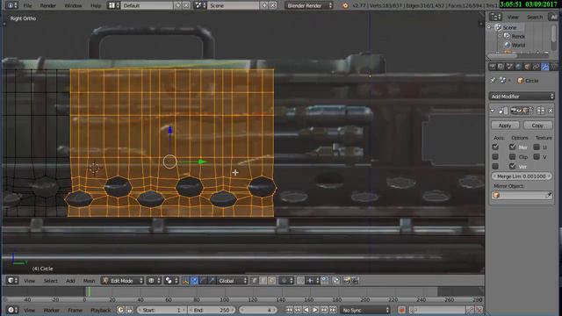Click the Circle object in properties breadcrumb
The width and height of the screenshot is (562, 316).
(528, 81)
